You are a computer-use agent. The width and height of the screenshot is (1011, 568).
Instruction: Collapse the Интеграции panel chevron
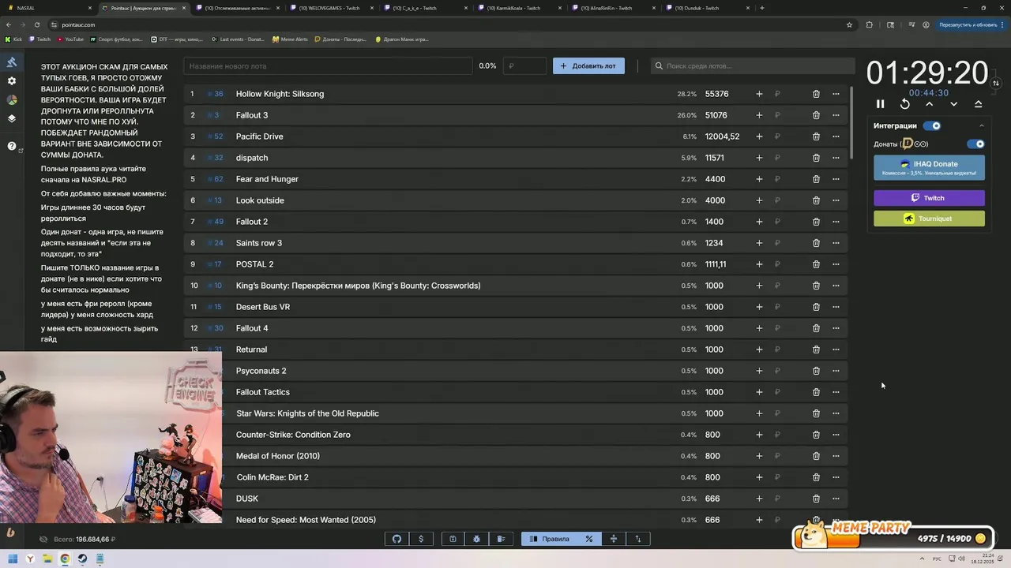coord(982,125)
